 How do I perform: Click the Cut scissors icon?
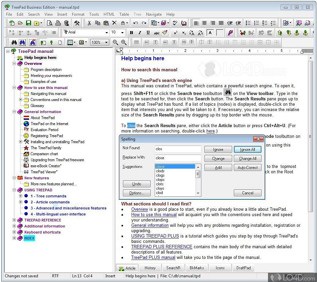click(x=89, y=23)
